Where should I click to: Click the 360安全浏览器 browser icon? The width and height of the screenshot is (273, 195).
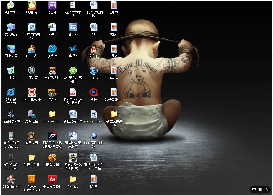[73, 71]
